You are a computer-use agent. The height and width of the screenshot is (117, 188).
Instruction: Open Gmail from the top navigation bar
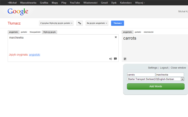[x=104, y=3]
